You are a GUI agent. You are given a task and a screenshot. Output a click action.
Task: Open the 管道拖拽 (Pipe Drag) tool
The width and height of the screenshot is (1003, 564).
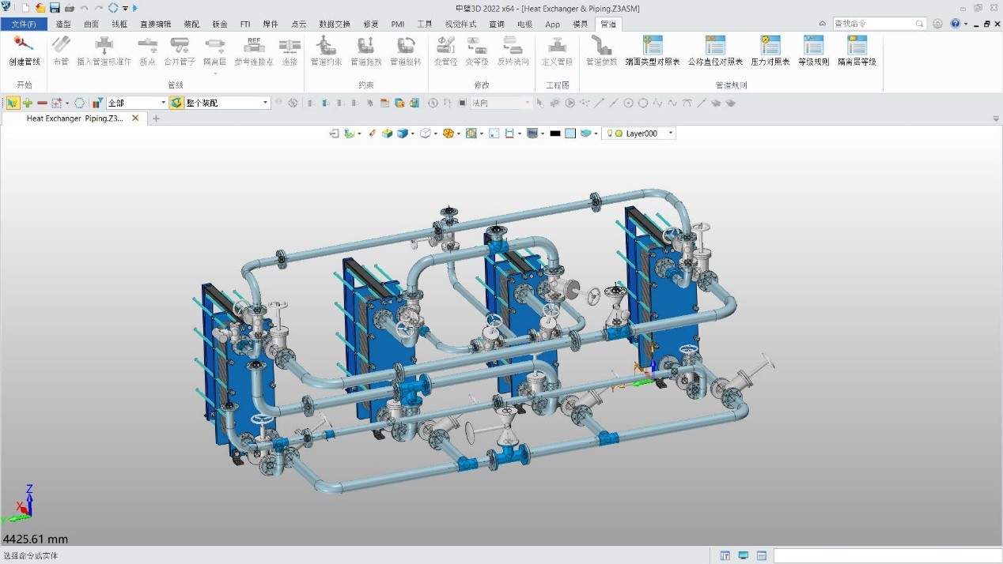pyautogui.click(x=365, y=50)
